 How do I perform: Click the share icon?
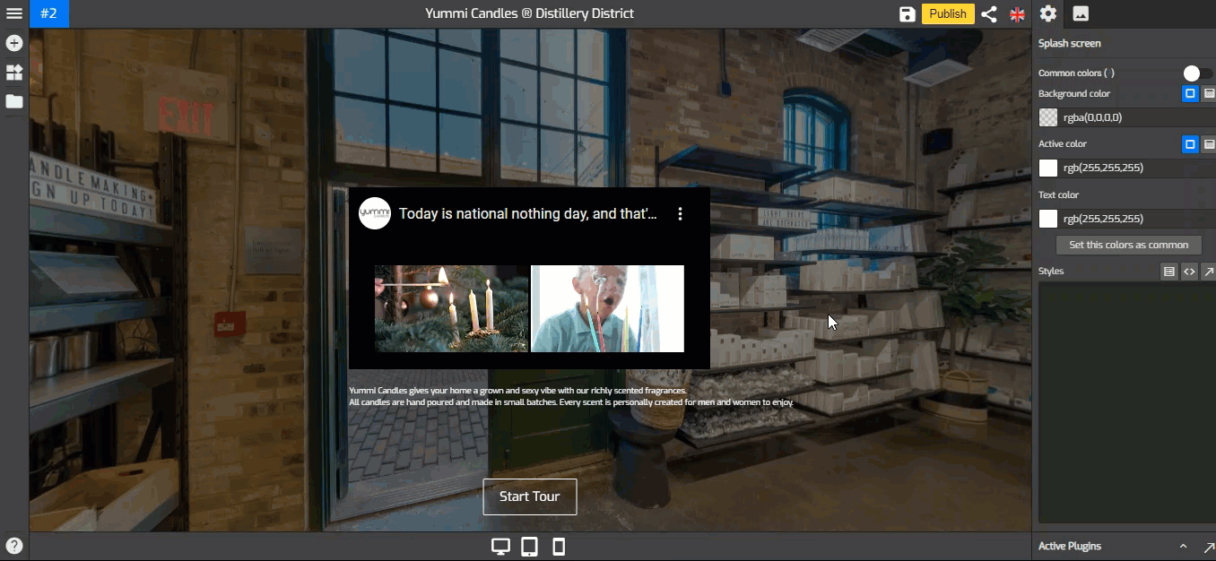pos(989,13)
